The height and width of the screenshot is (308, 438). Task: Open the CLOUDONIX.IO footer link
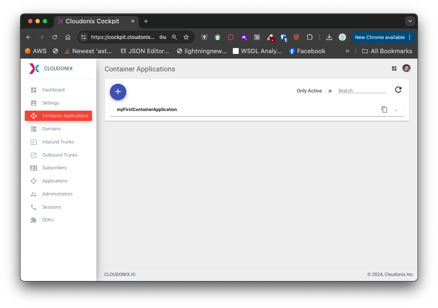pyautogui.click(x=120, y=275)
